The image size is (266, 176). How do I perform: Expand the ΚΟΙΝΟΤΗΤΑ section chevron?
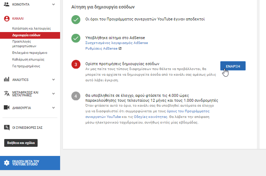53,5
